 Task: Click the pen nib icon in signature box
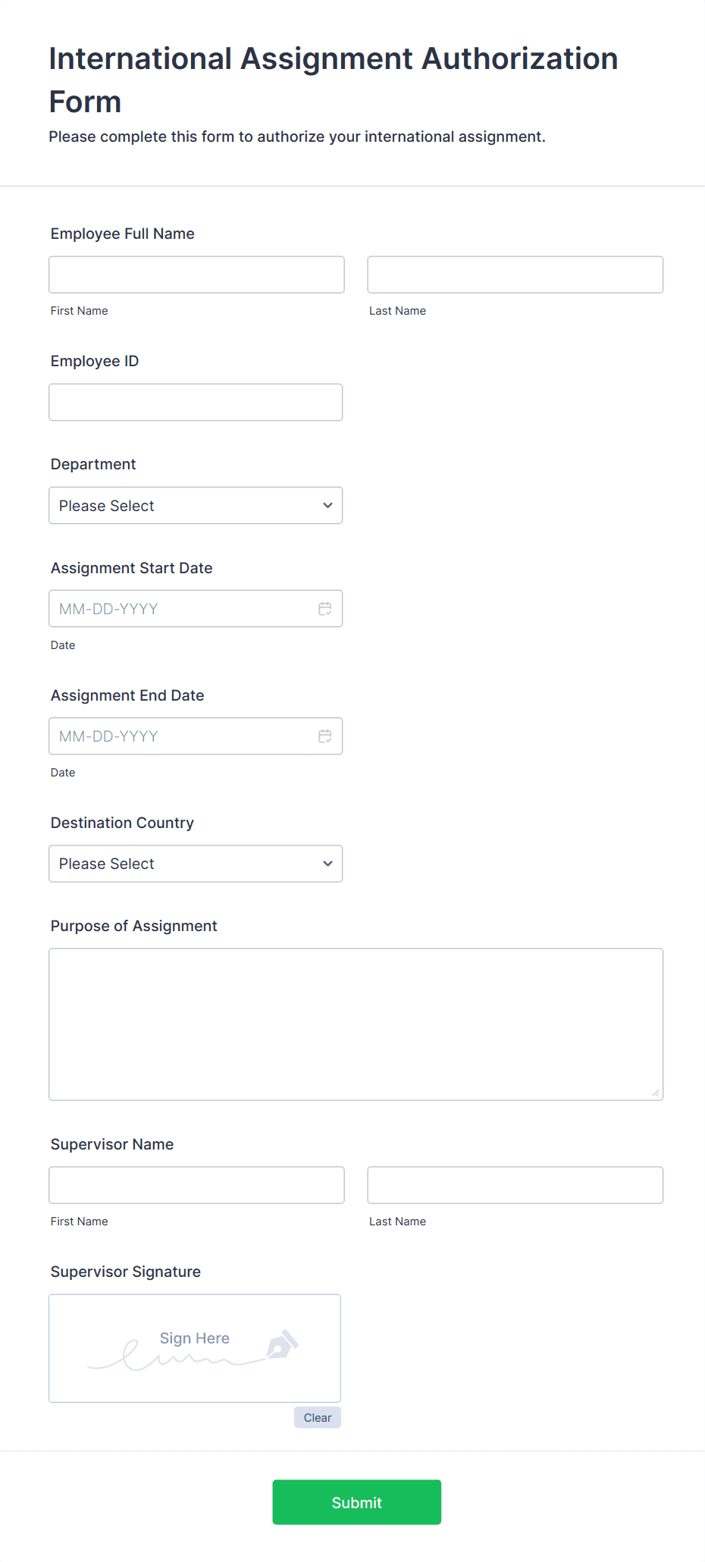click(282, 1344)
